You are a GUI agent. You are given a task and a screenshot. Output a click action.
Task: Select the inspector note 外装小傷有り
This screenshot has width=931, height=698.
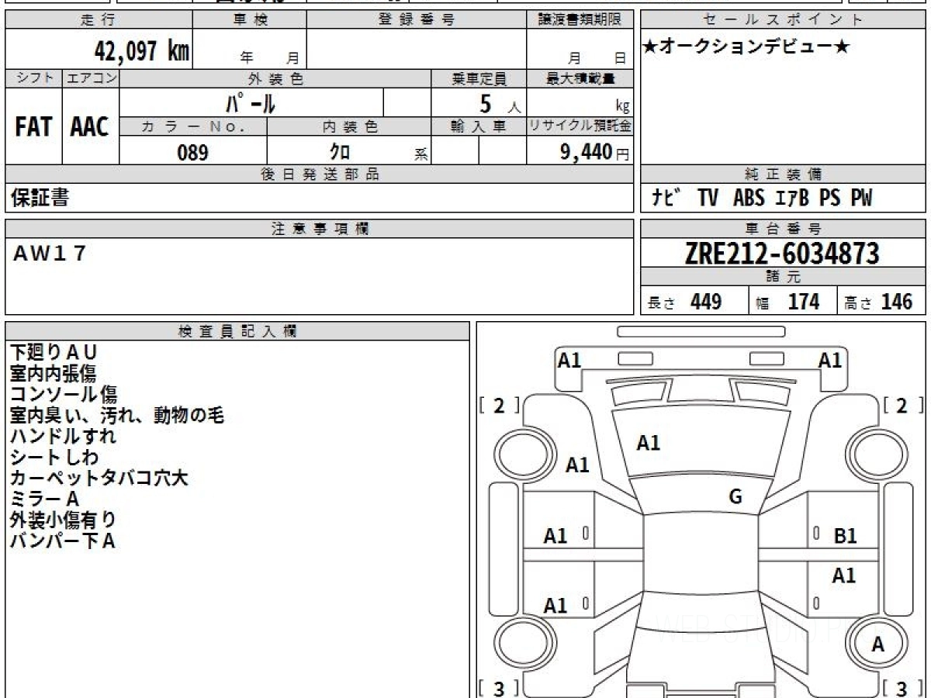(x=63, y=520)
